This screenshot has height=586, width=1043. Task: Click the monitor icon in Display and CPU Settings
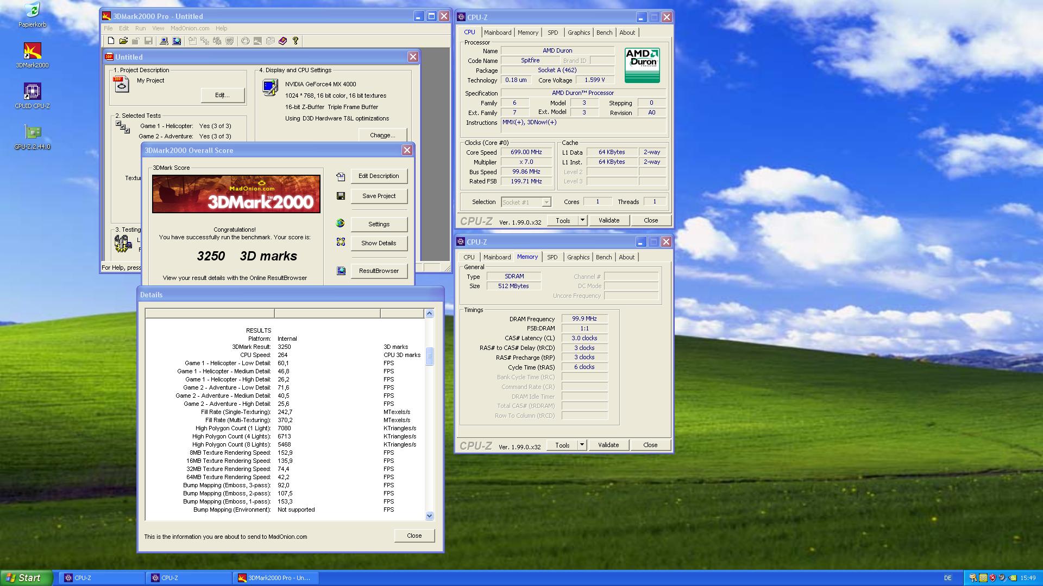270,87
